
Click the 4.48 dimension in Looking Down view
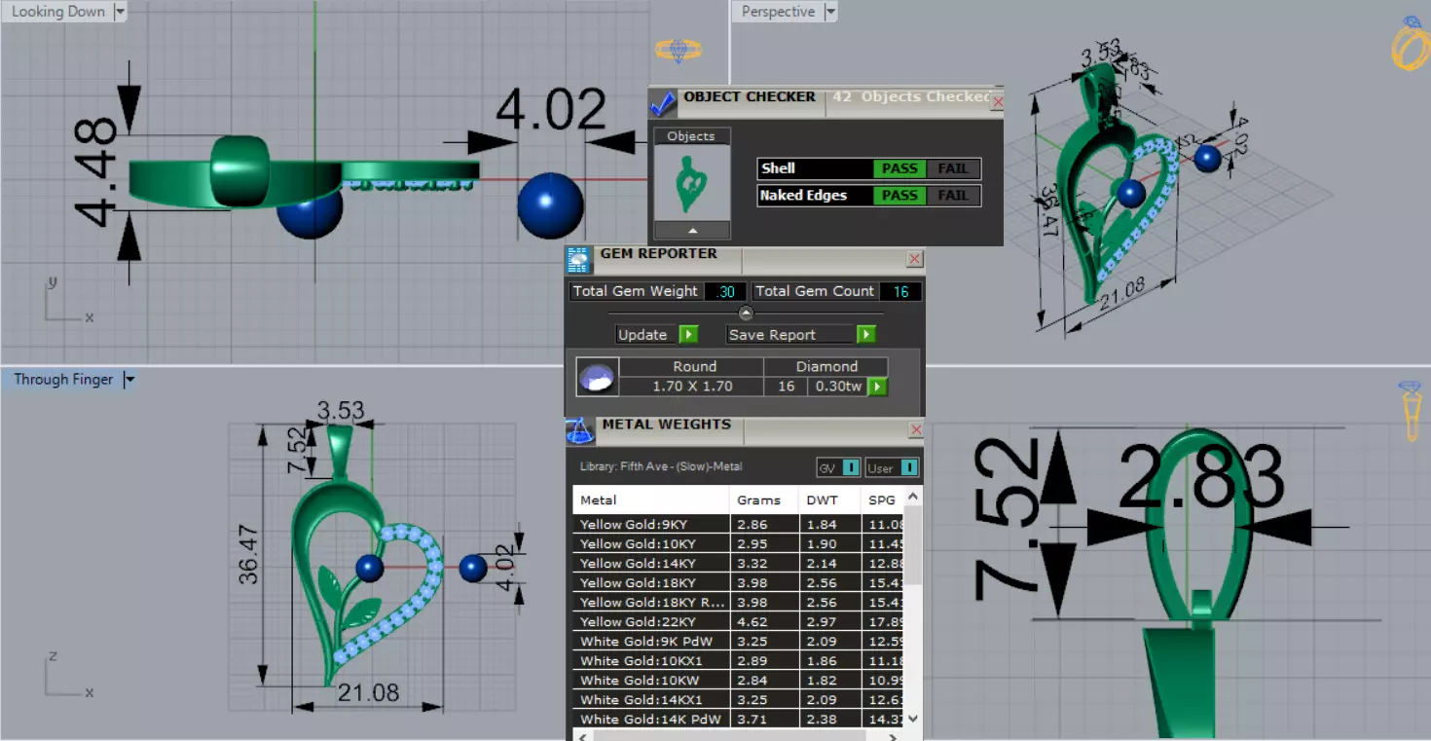coord(97,172)
